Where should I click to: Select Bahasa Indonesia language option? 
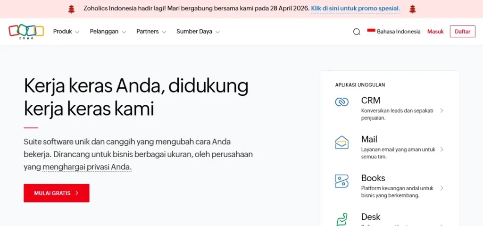tap(399, 32)
